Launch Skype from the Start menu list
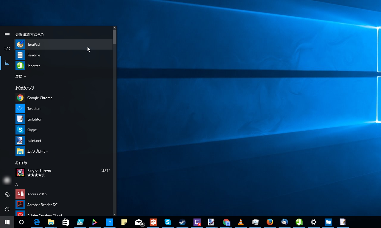The height and width of the screenshot is (228, 381). click(x=63, y=130)
